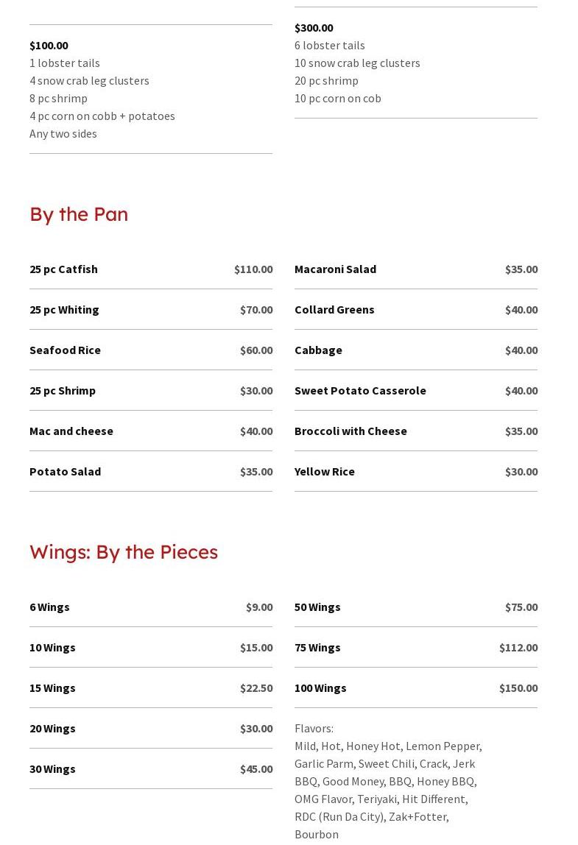Click the 100 Wings option

click(x=320, y=688)
